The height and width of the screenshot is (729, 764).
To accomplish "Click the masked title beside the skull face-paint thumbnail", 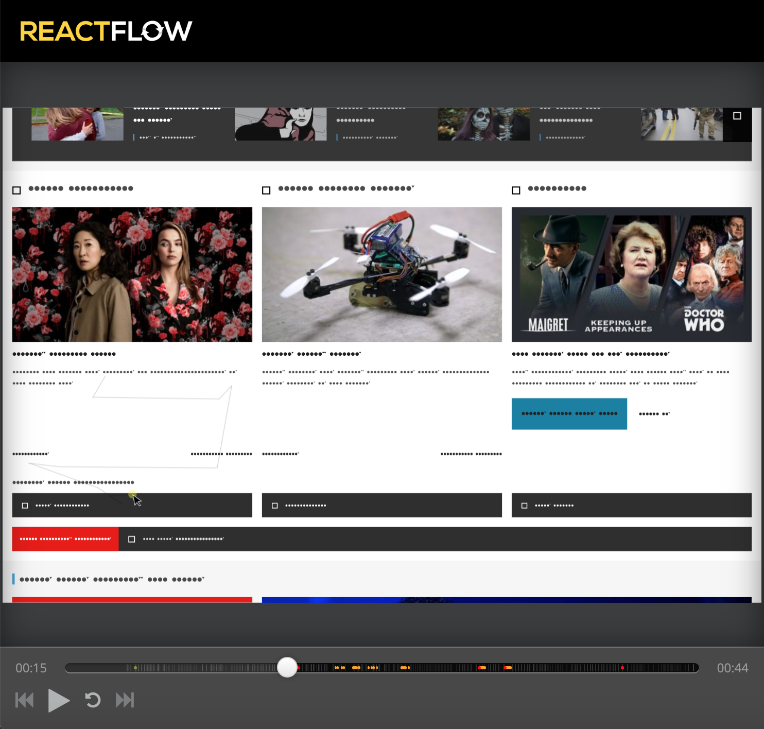I will 570,114.
